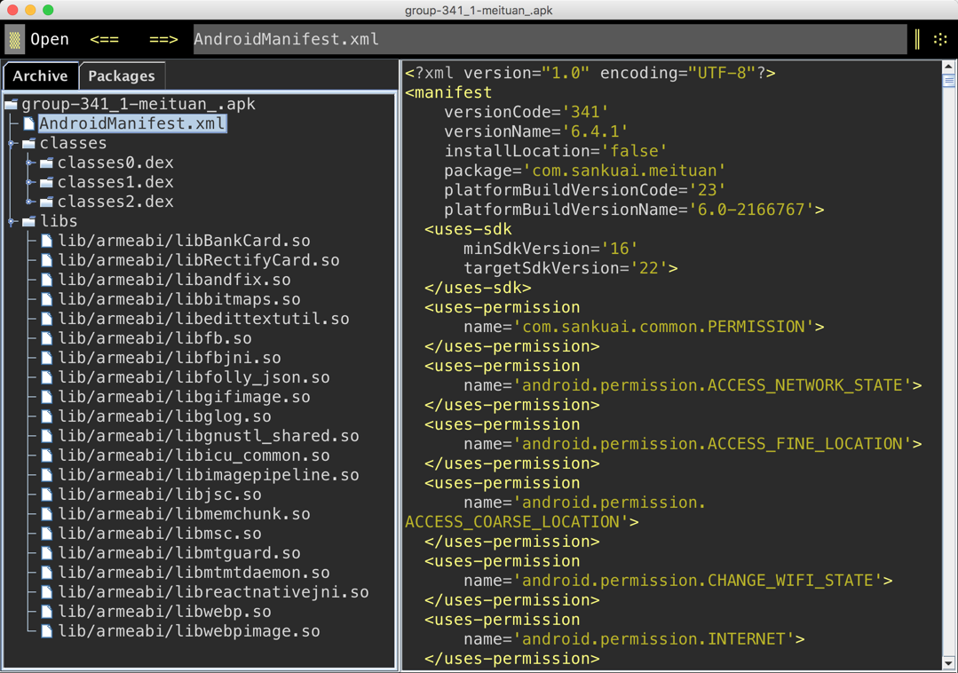This screenshot has height=673, width=958.
Task: Click the XML pane scrollbar thumb
Action: click(948, 81)
